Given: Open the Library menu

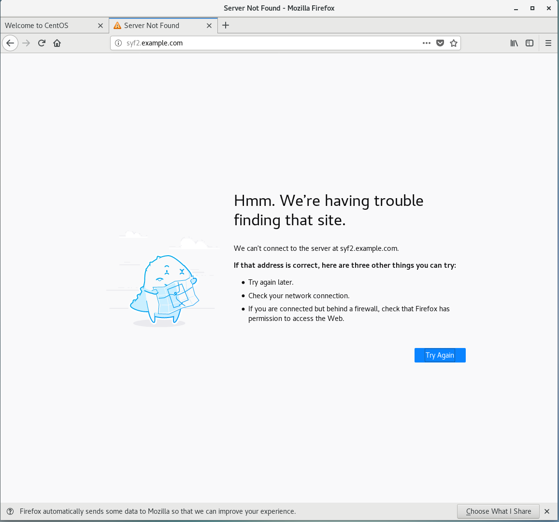Looking at the screenshot, I should (514, 43).
